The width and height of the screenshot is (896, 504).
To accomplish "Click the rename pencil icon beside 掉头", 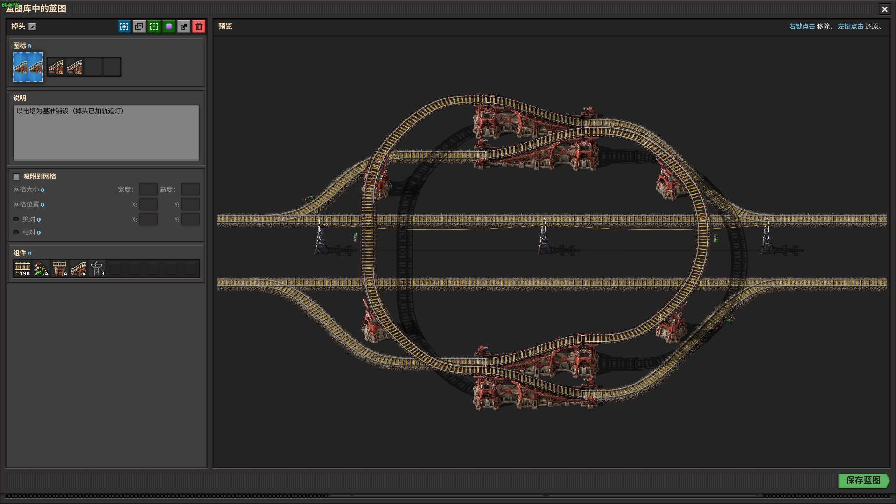I will [x=32, y=27].
